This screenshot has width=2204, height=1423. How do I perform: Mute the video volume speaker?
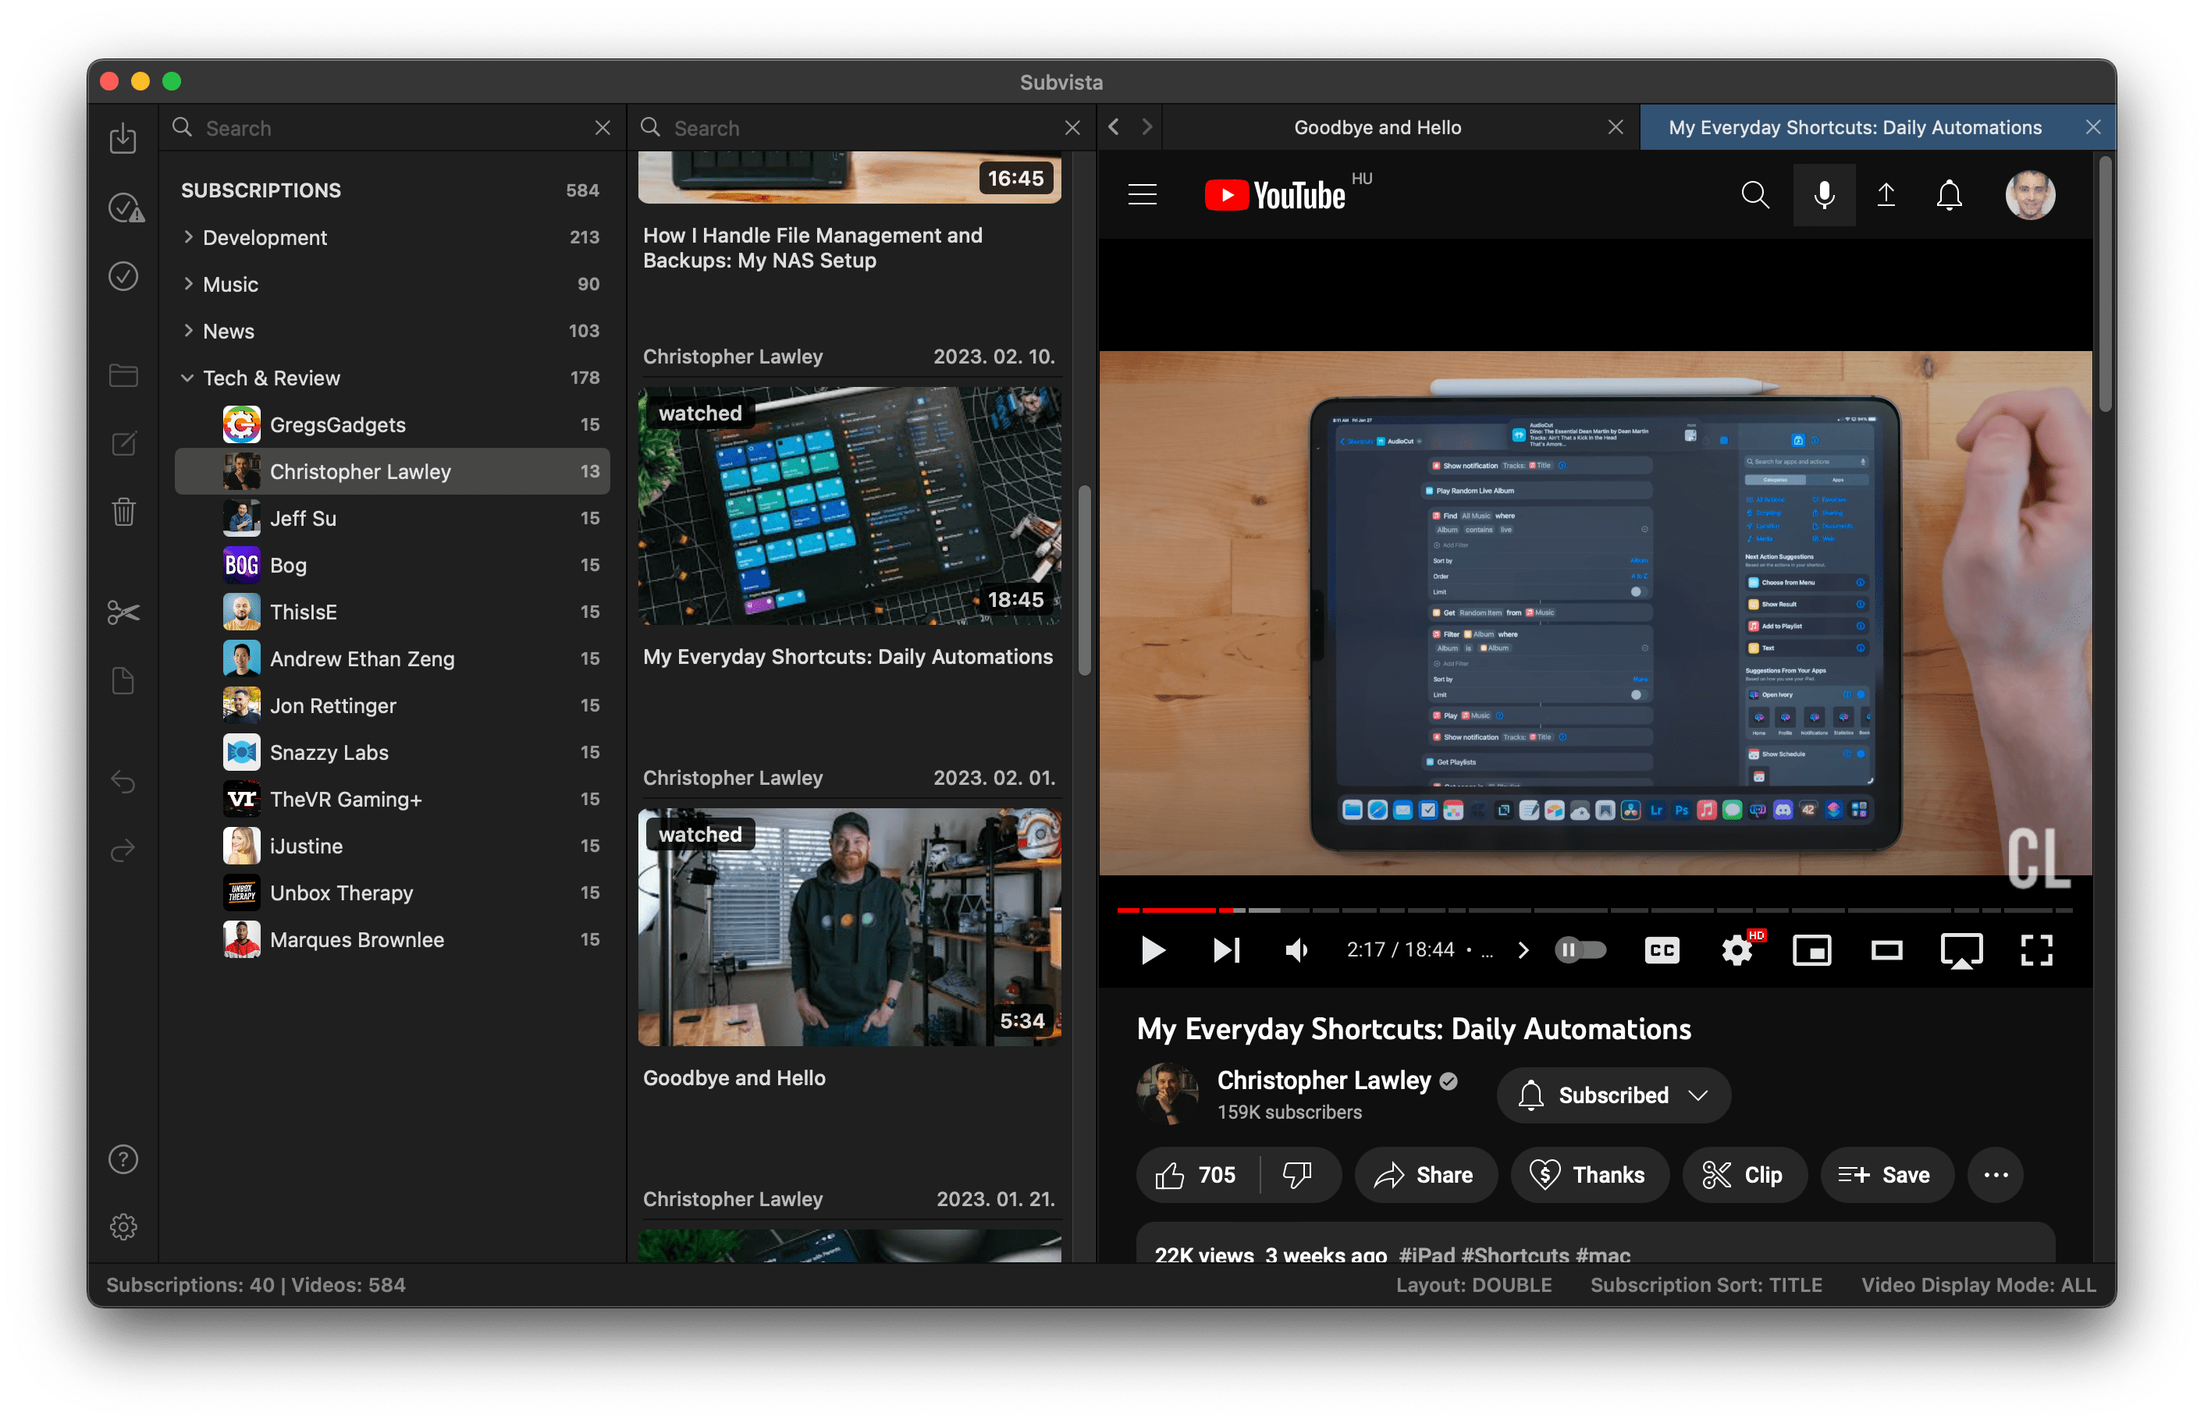[x=1296, y=950]
